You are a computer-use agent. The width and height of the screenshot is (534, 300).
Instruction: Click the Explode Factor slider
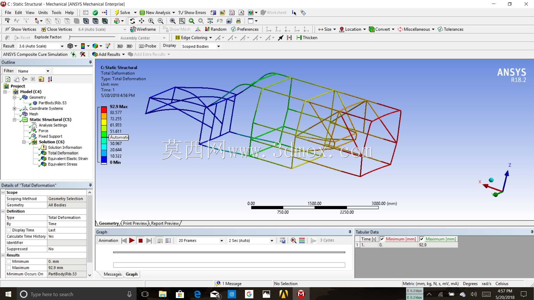92,37
